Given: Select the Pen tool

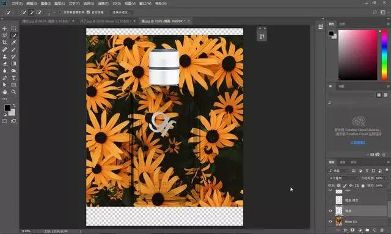Looking at the screenshot, I should coord(4,78).
